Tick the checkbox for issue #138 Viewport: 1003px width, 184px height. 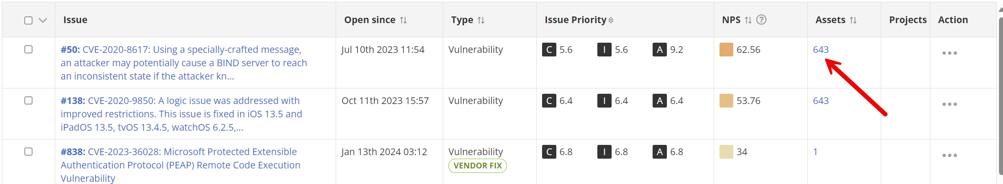click(29, 100)
